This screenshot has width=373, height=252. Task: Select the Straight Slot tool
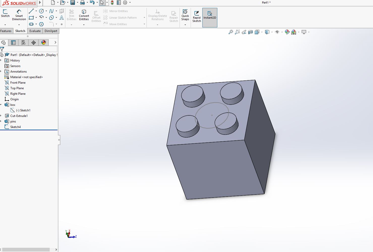pos(31,24)
